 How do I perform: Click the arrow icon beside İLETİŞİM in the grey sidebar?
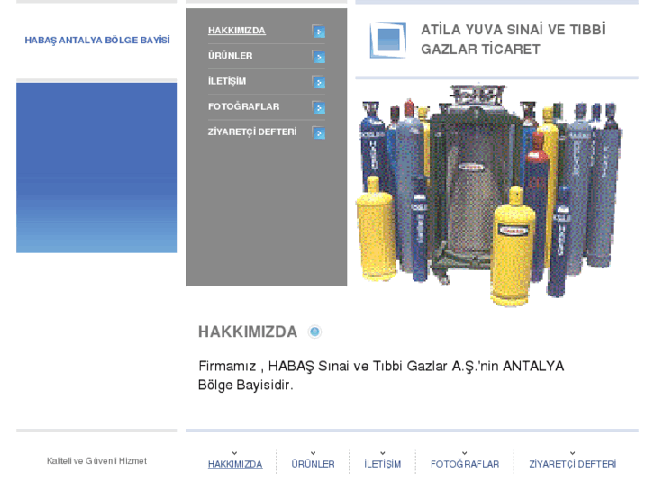[318, 82]
